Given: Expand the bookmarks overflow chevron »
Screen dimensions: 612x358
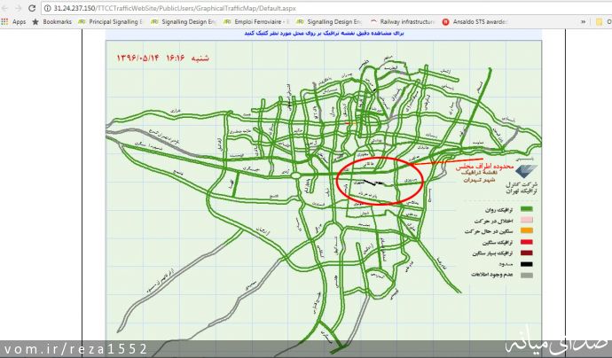Looking at the screenshot, I should click(x=583, y=22).
